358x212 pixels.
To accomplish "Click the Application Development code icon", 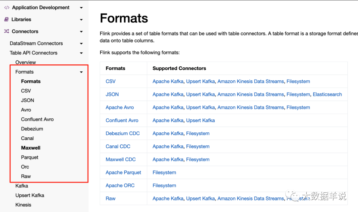I will pyautogui.click(x=7, y=8).
